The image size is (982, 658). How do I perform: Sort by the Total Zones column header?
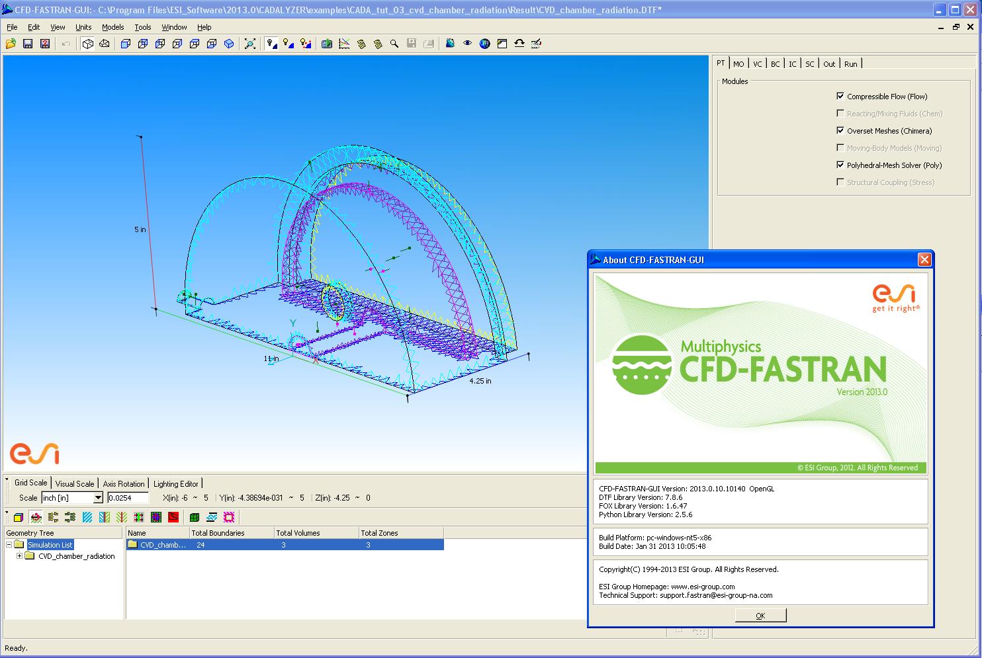(x=401, y=532)
